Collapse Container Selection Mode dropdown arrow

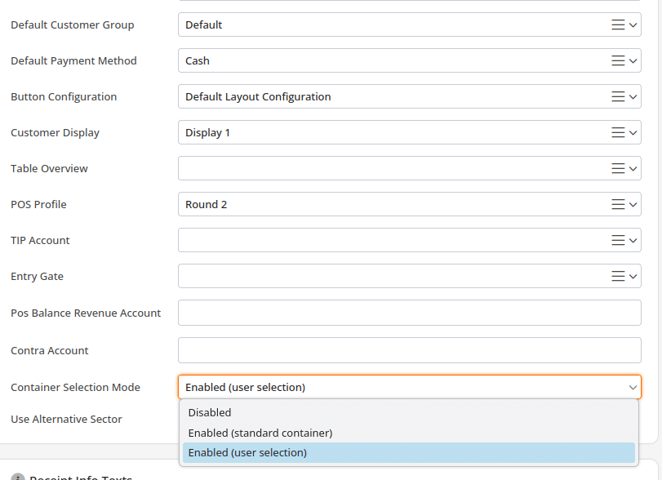633,387
